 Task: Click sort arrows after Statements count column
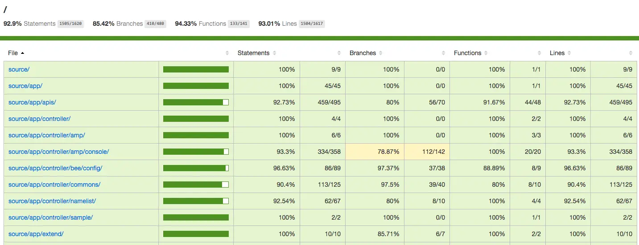coord(339,53)
